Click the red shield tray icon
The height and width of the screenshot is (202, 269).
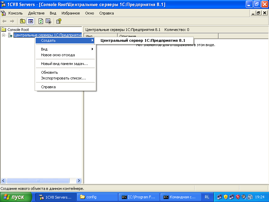(x=238, y=197)
